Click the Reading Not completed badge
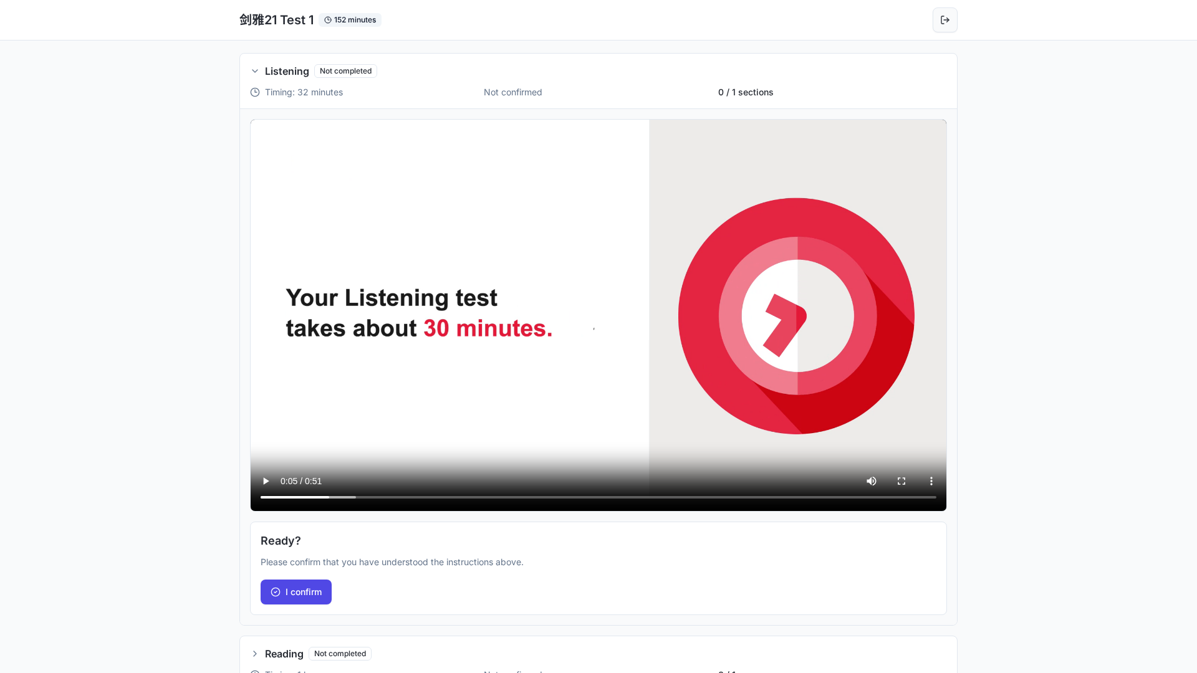The image size is (1197, 673). 340,654
